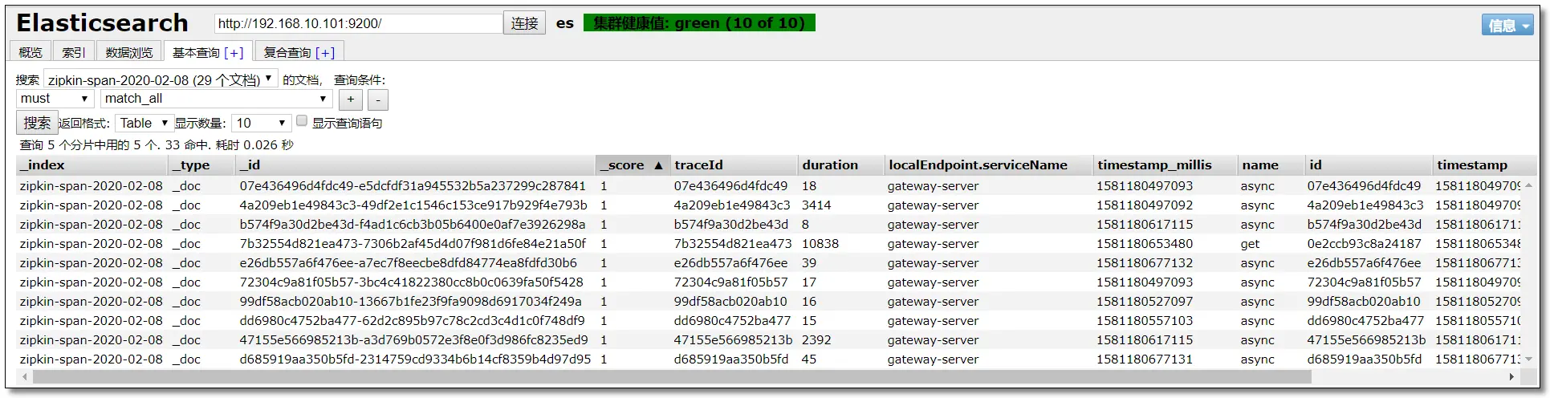Sort by the _type column header
Screen dimensions: 1550x398
201,164
